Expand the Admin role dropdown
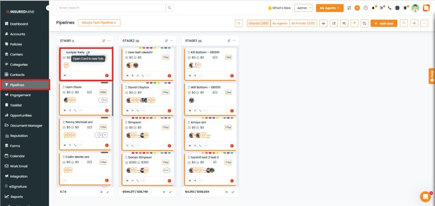The image size is (435, 206). click(x=304, y=8)
